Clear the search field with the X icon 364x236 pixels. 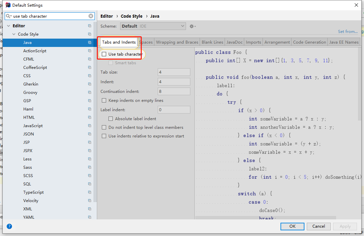click(91, 16)
